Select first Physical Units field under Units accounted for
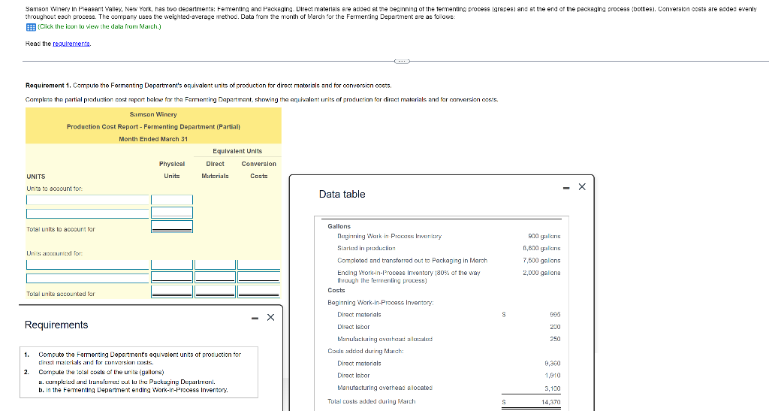Screen dimensions: 769x411 tap(172, 264)
